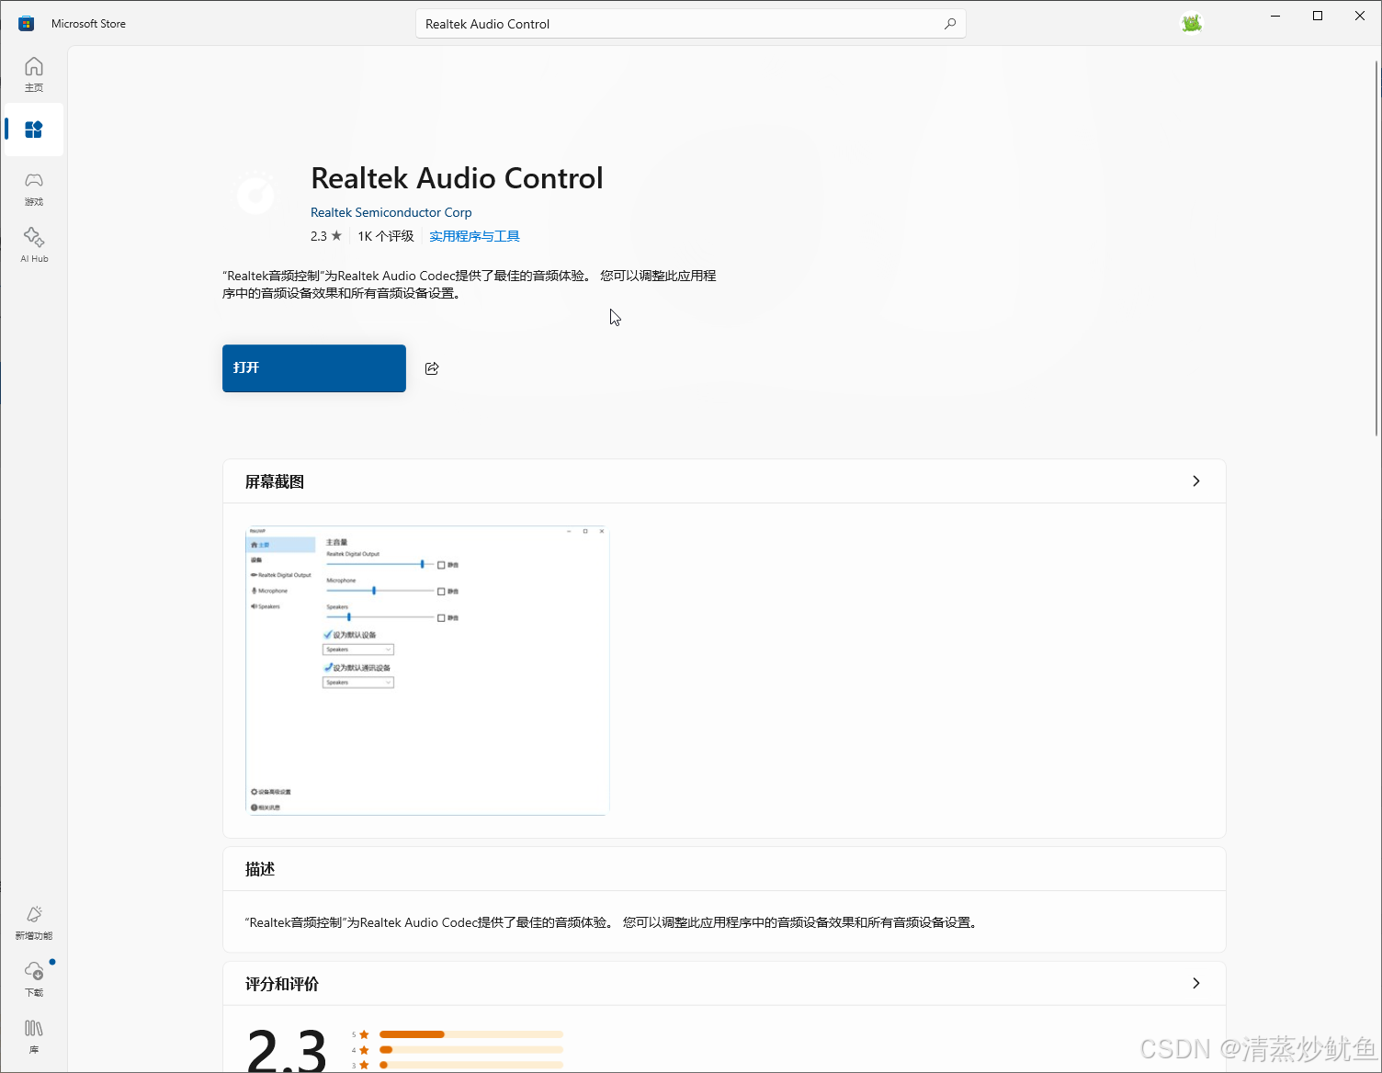Open AI Hub in the sidebar
This screenshot has height=1073, width=1382.
[34, 244]
